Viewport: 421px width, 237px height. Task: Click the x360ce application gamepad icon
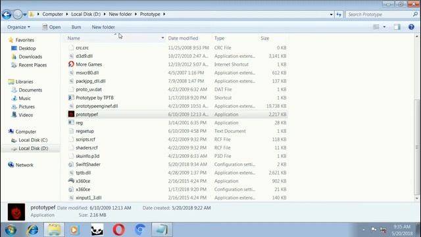(x=71, y=181)
